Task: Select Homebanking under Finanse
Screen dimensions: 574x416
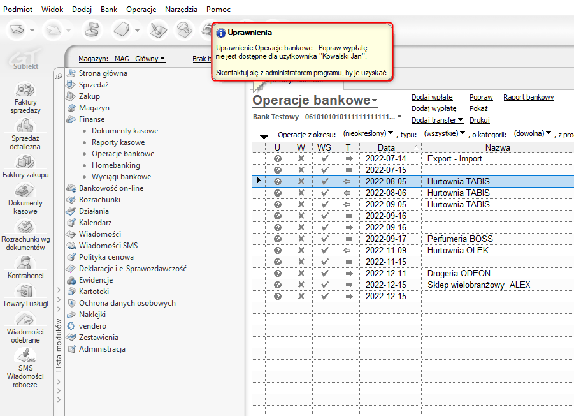Action: [116, 165]
